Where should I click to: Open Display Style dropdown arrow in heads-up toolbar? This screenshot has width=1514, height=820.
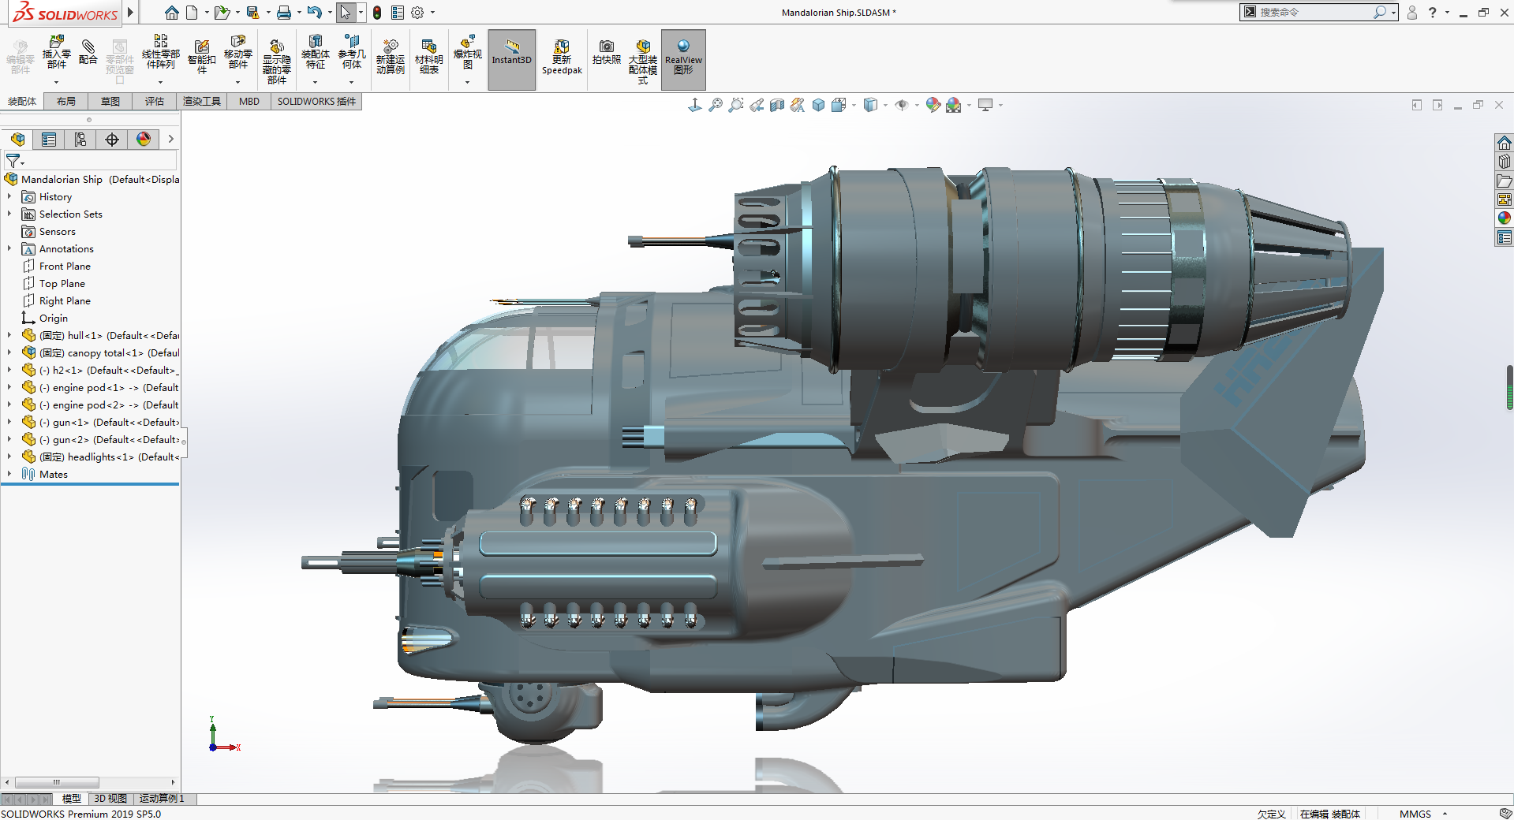[x=885, y=105]
